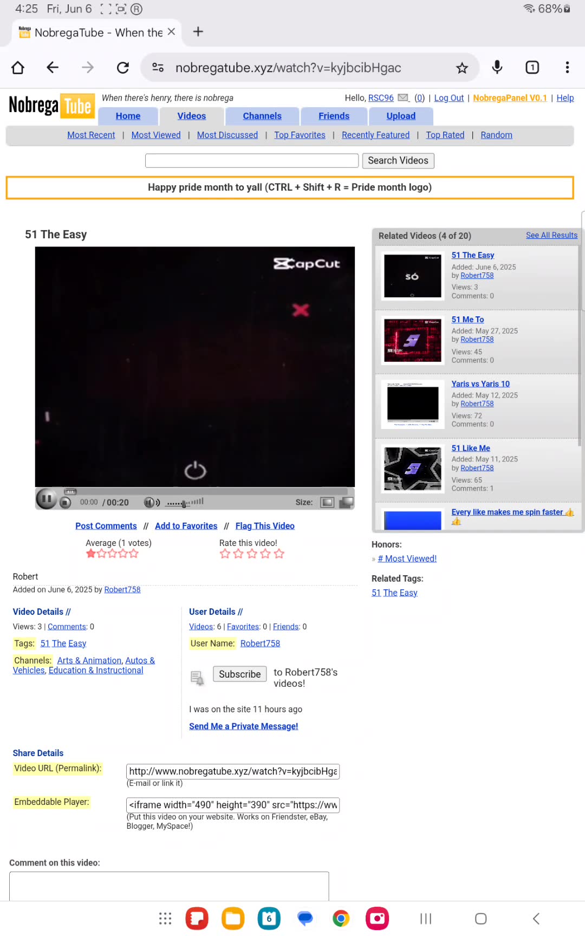The width and height of the screenshot is (585, 936).
Task: Open the pink Camera app in taskbar
Action: pos(378,919)
